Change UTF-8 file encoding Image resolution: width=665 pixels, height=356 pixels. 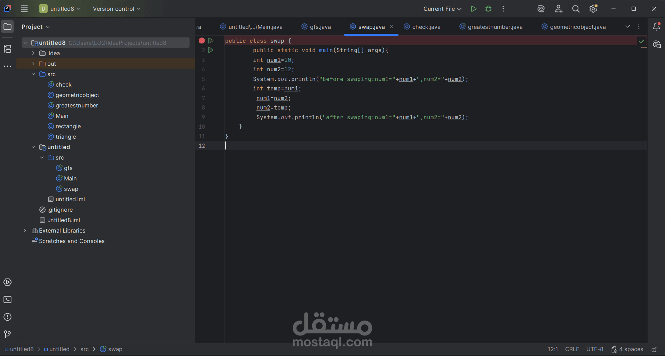click(x=595, y=349)
